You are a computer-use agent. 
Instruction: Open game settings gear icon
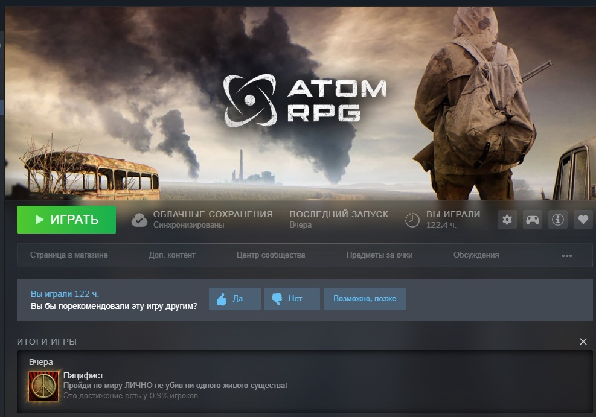click(507, 220)
